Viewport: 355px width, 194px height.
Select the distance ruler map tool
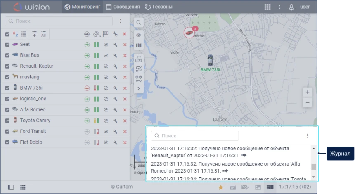point(139,59)
